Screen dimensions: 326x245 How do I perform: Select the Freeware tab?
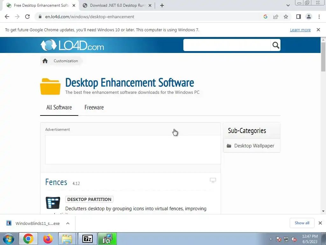(x=94, y=107)
